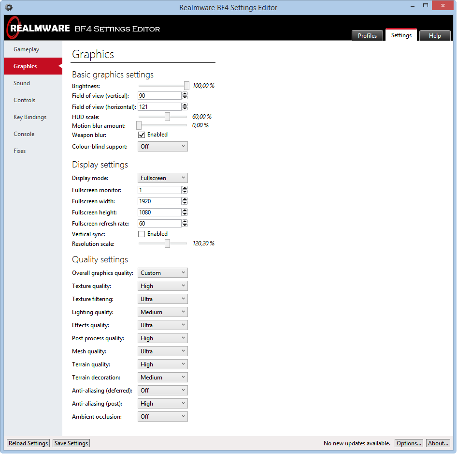Click the Realmware logo in header
Viewport: 457px width, 454px height.
click(38, 28)
